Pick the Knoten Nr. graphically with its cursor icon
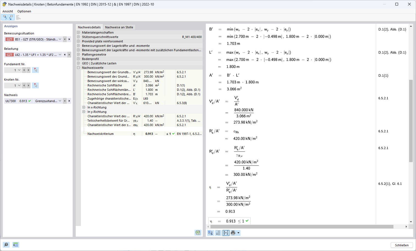This screenshot has width=416, height=251. [35, 86]
